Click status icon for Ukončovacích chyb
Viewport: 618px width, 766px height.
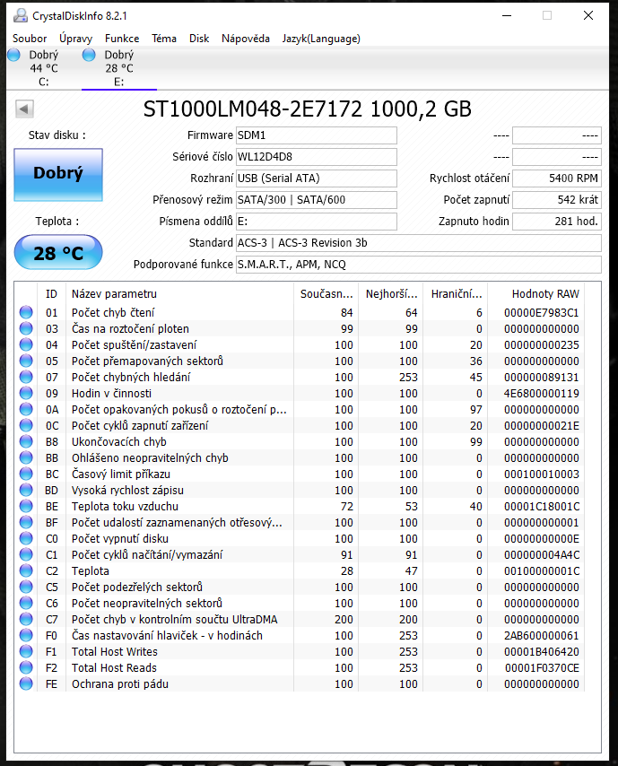26,441
